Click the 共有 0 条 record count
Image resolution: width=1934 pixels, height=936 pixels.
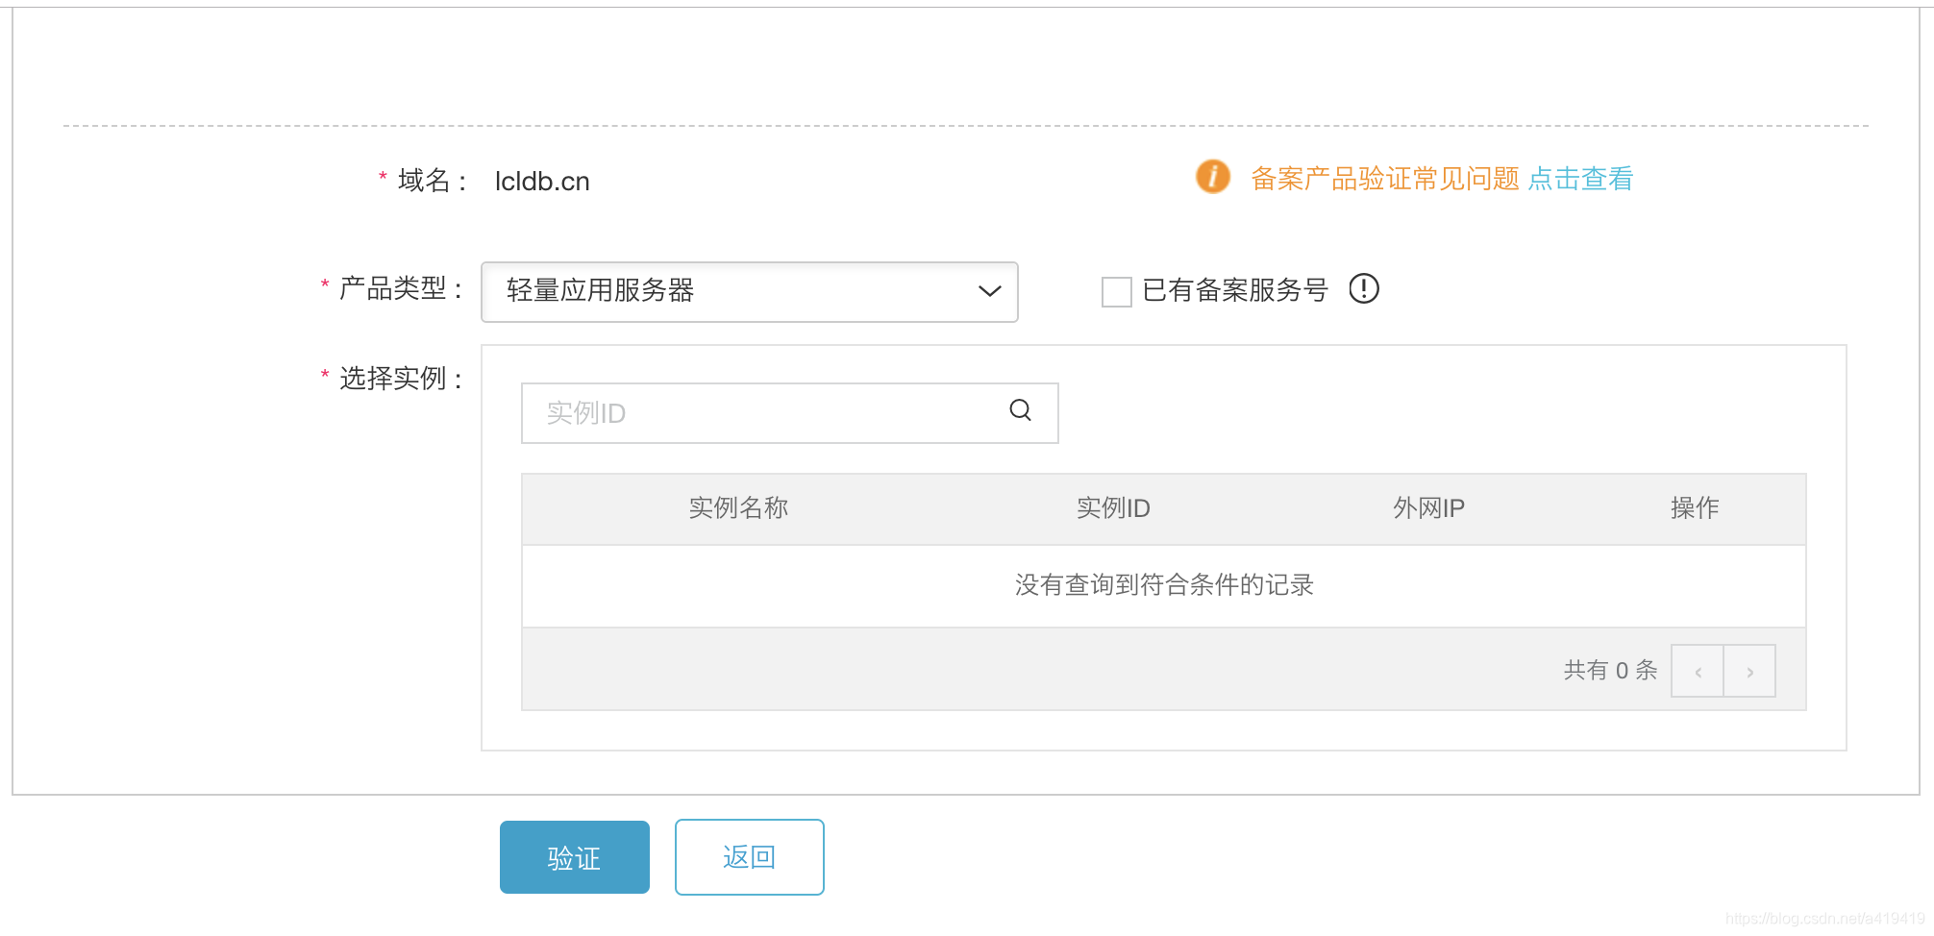coord(1611,670)
